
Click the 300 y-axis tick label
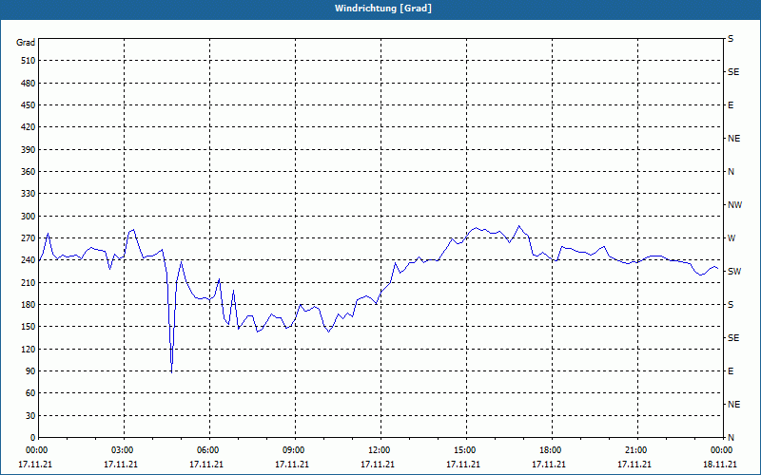(29, 217)
